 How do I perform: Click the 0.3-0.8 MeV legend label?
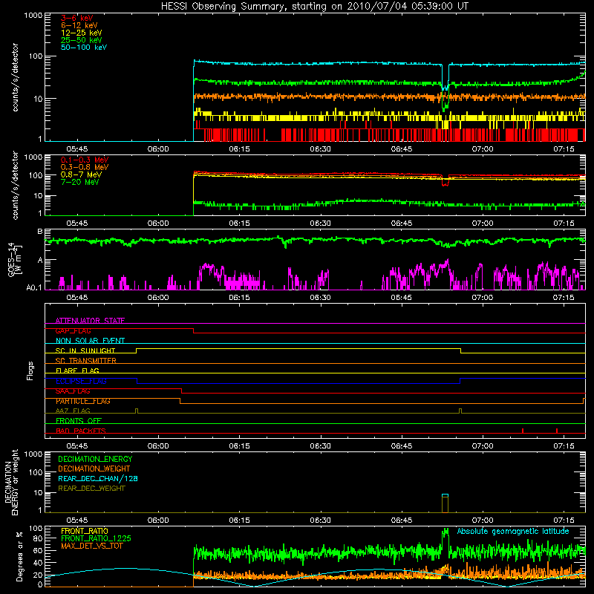click(85, 167)
